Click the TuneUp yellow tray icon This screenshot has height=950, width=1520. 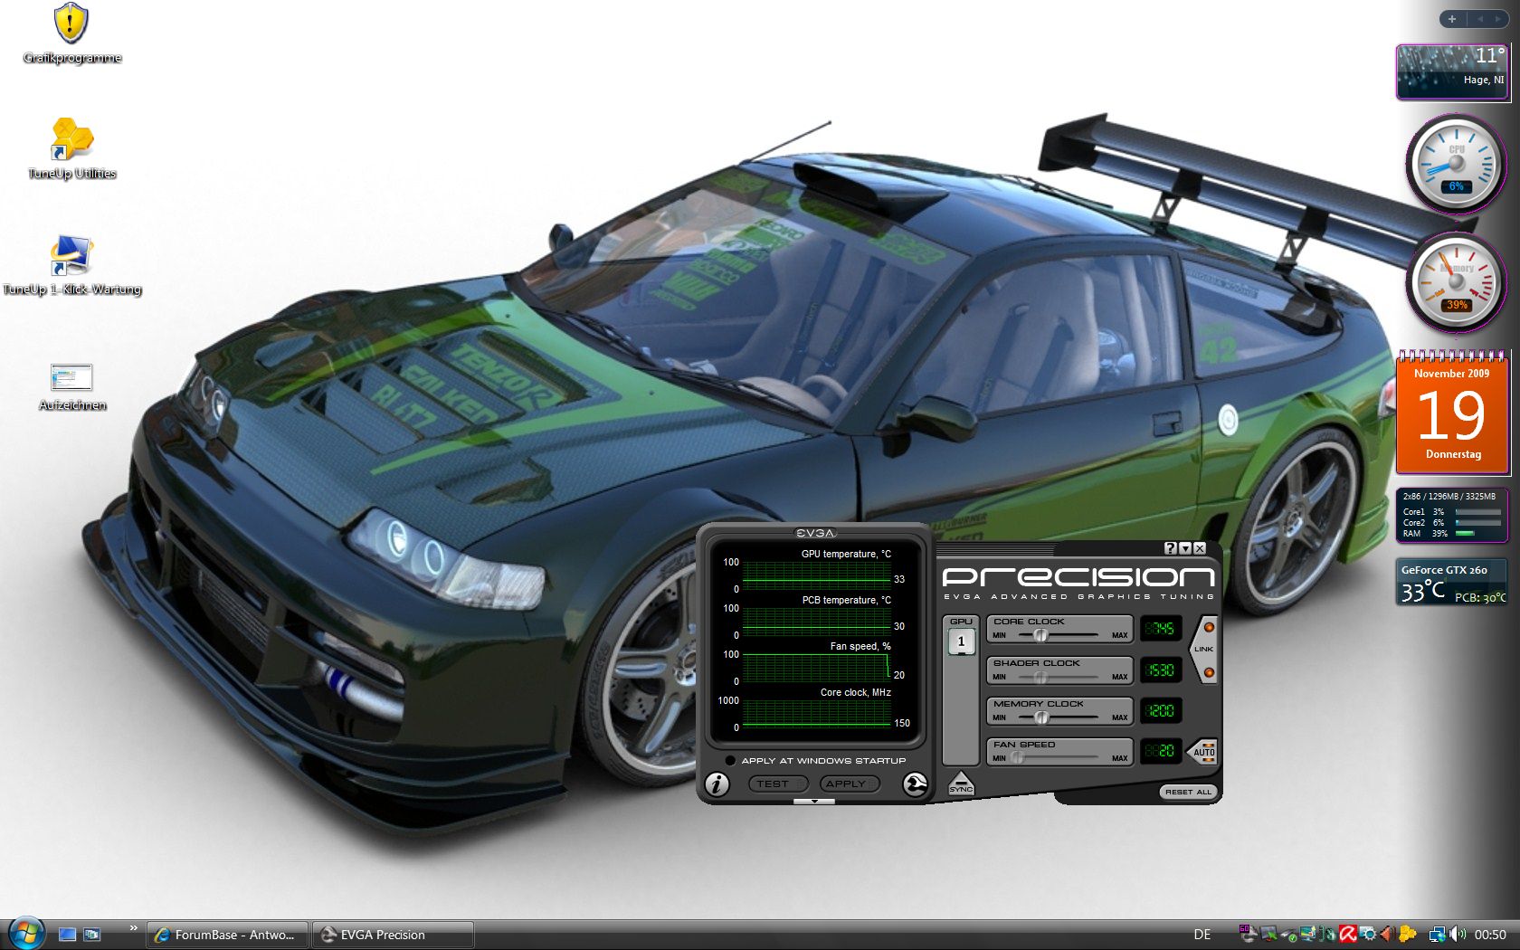click(1407, 935)
